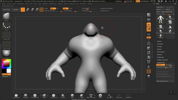Activate Scale mode in top shelf
This screenshot has width=178, height=100.
pyautogui.click(x=32, y=10)
